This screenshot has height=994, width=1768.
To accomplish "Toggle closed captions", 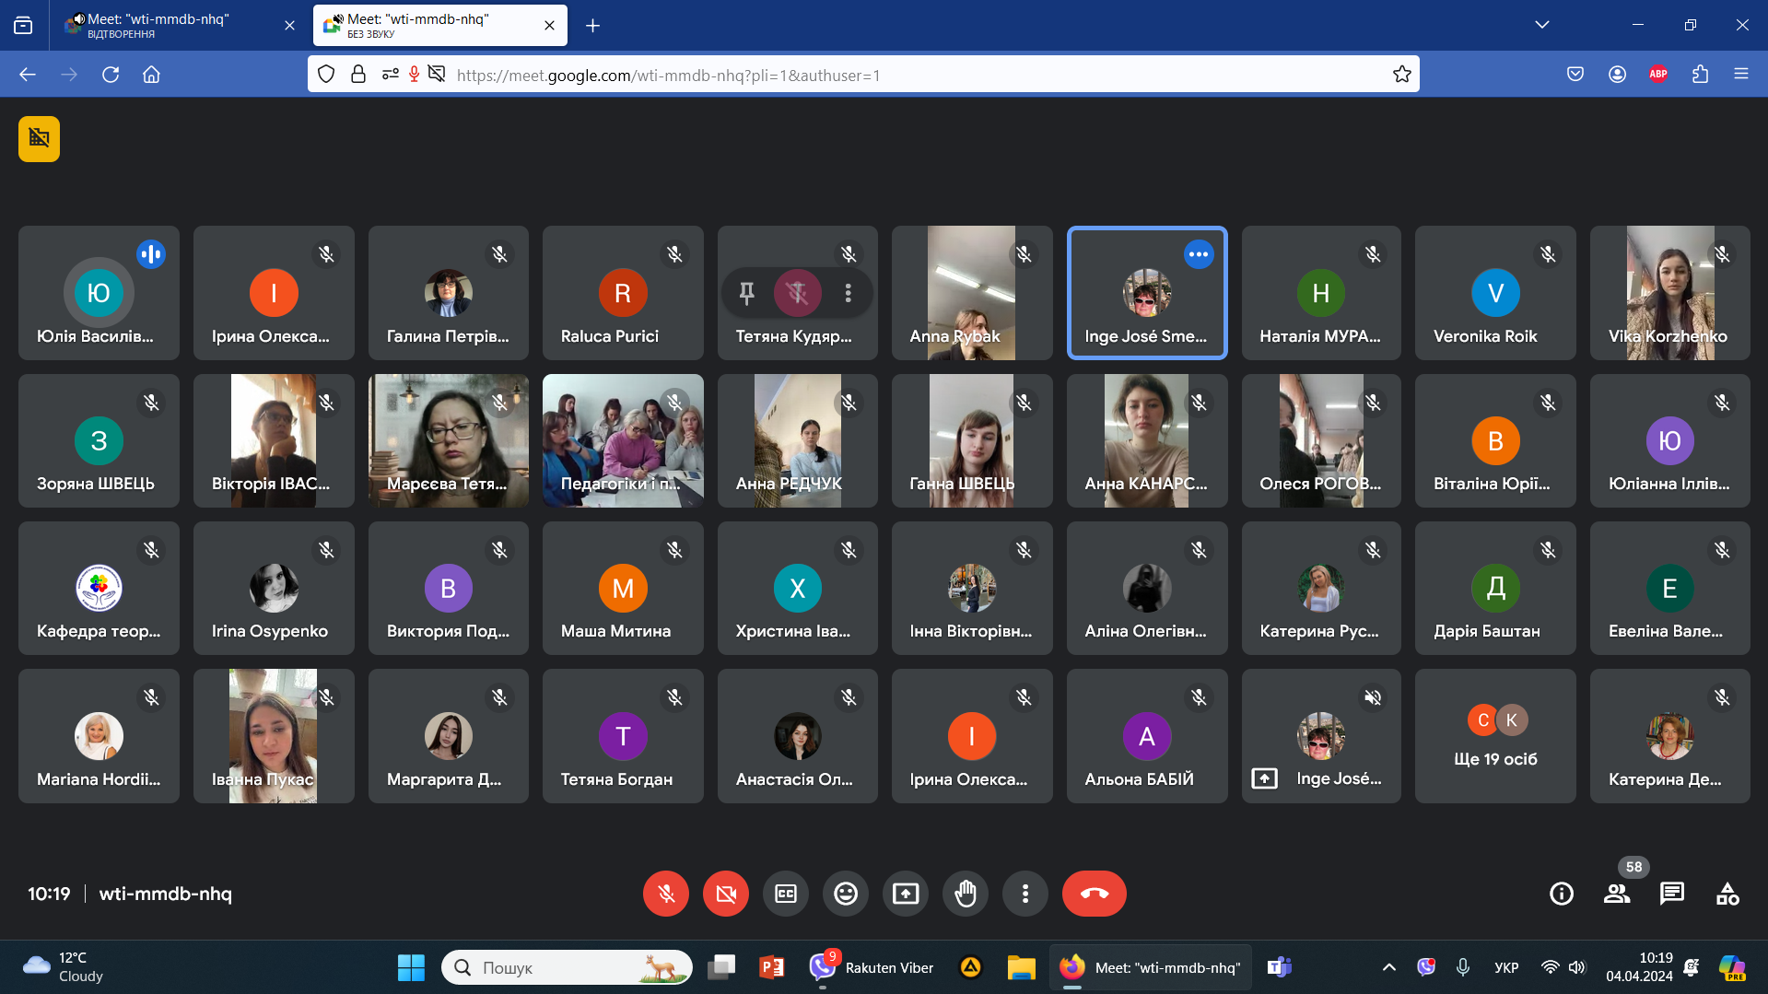I will click(786, 894).
